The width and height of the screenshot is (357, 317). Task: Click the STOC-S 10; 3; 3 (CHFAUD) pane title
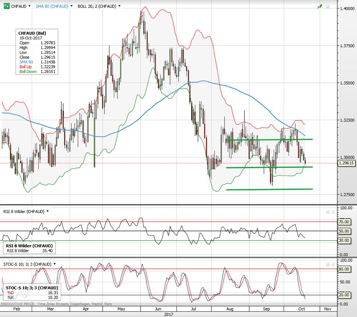(27, 264)
